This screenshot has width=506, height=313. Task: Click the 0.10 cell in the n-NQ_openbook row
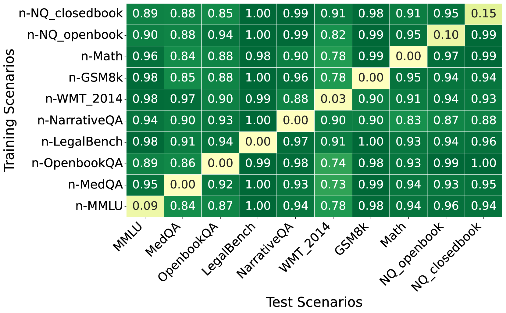(x=446, y=35)
